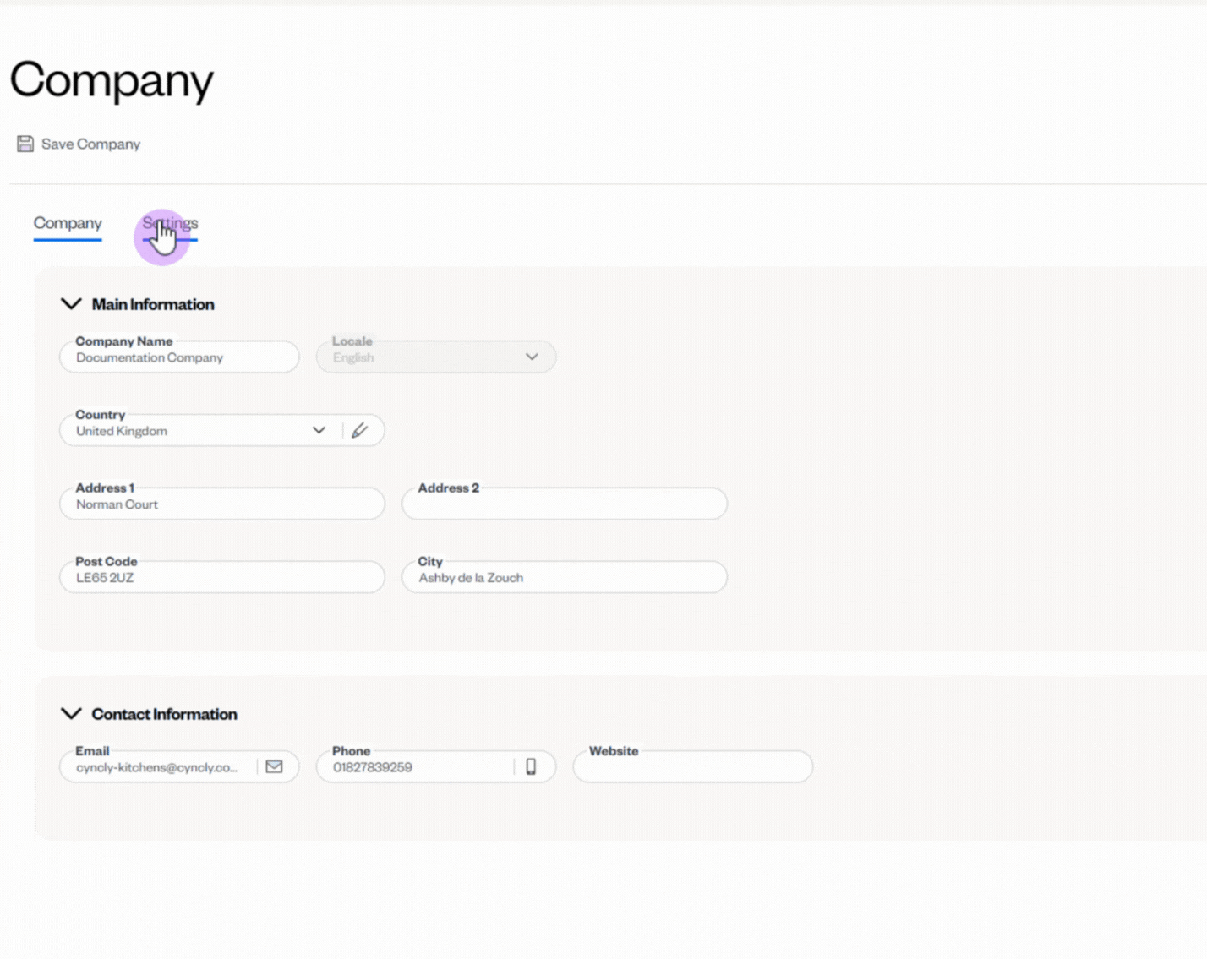1207x959 pixels.
Task: Click the Company page heading
Action: [111, 80]
